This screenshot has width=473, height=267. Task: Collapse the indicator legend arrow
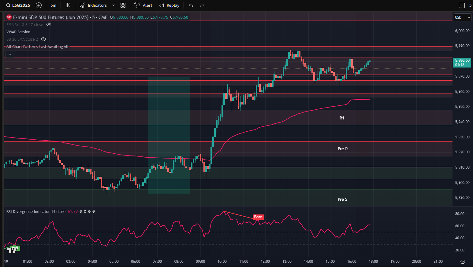(10, 54)
